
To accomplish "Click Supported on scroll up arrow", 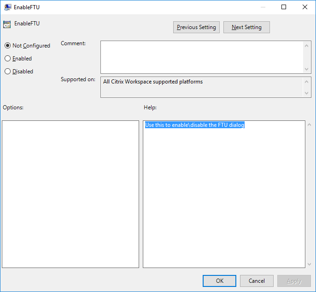I will pyautogui.click(x=306, y=82).
